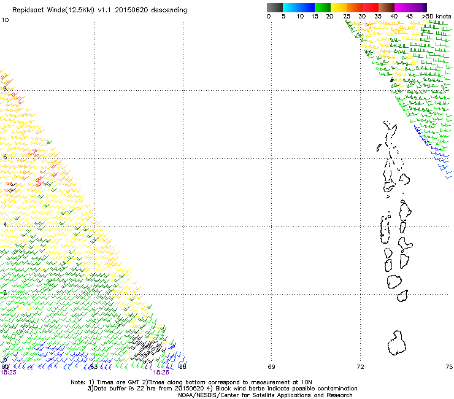Click the legend scale value '25'
454x399 pixels.
(x=347, y=17)
